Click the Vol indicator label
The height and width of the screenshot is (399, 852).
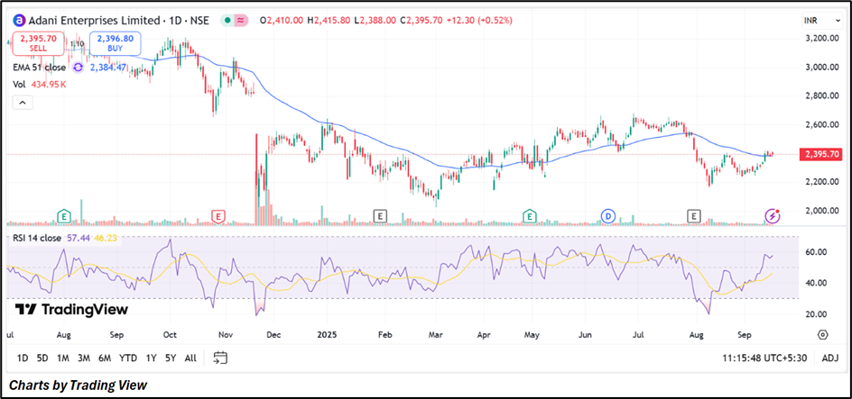20,85
